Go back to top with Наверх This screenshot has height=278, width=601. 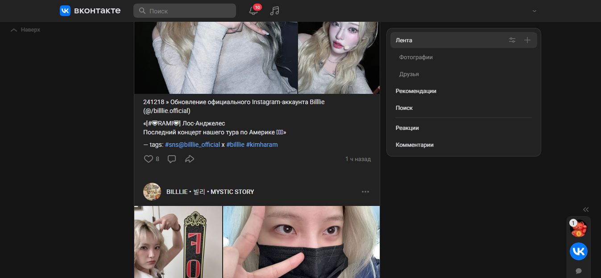[25, 30]
